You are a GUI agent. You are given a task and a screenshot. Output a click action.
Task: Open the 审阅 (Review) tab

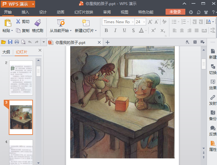coord(107,12)
